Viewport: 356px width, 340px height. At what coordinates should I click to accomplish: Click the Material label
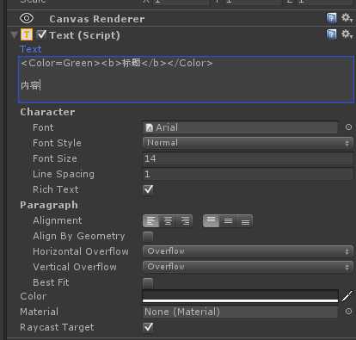(39, 312)
